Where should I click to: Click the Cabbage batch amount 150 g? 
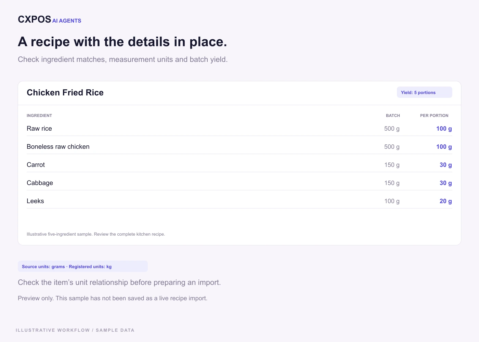pos(392,183)
